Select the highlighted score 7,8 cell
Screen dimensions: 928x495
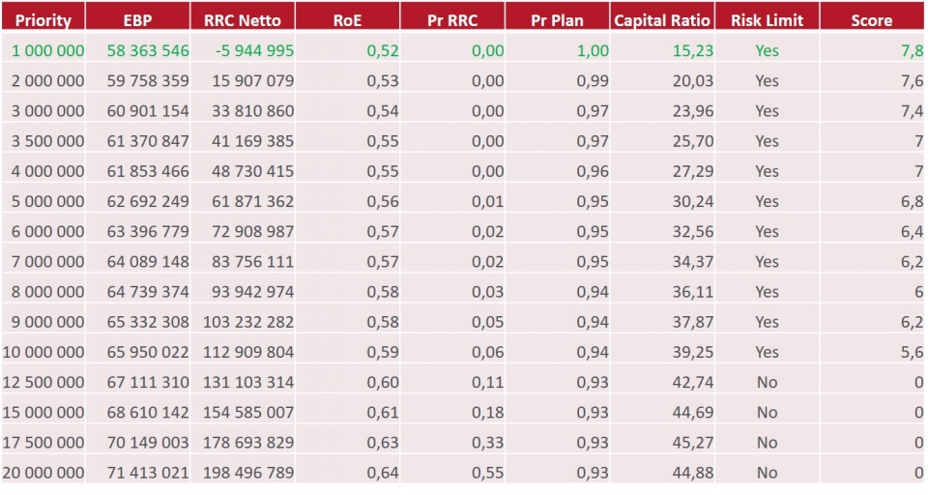tap(912, 50)
